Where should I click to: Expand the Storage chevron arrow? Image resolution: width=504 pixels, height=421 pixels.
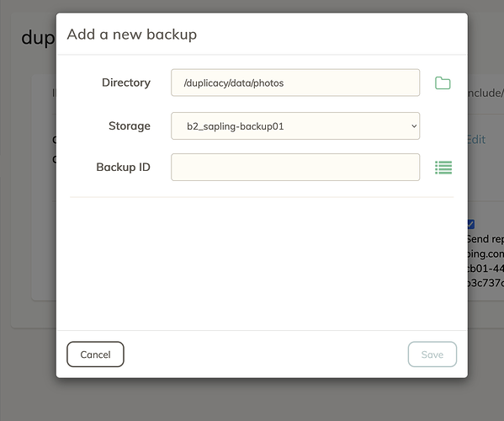(414, 126)
